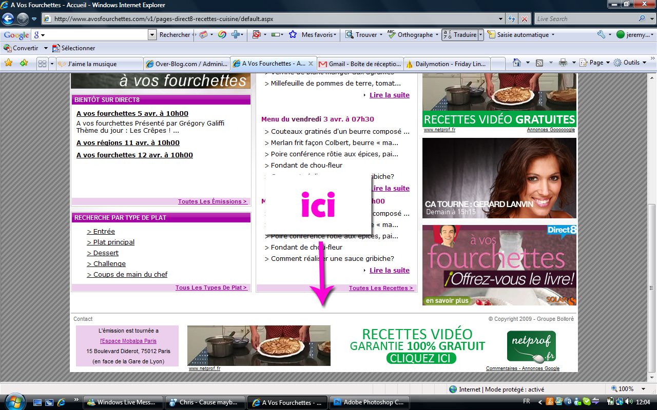Switch to Dailymotion Friday tab
Screen dimensions: 657x410
click(x=447, y=64)
